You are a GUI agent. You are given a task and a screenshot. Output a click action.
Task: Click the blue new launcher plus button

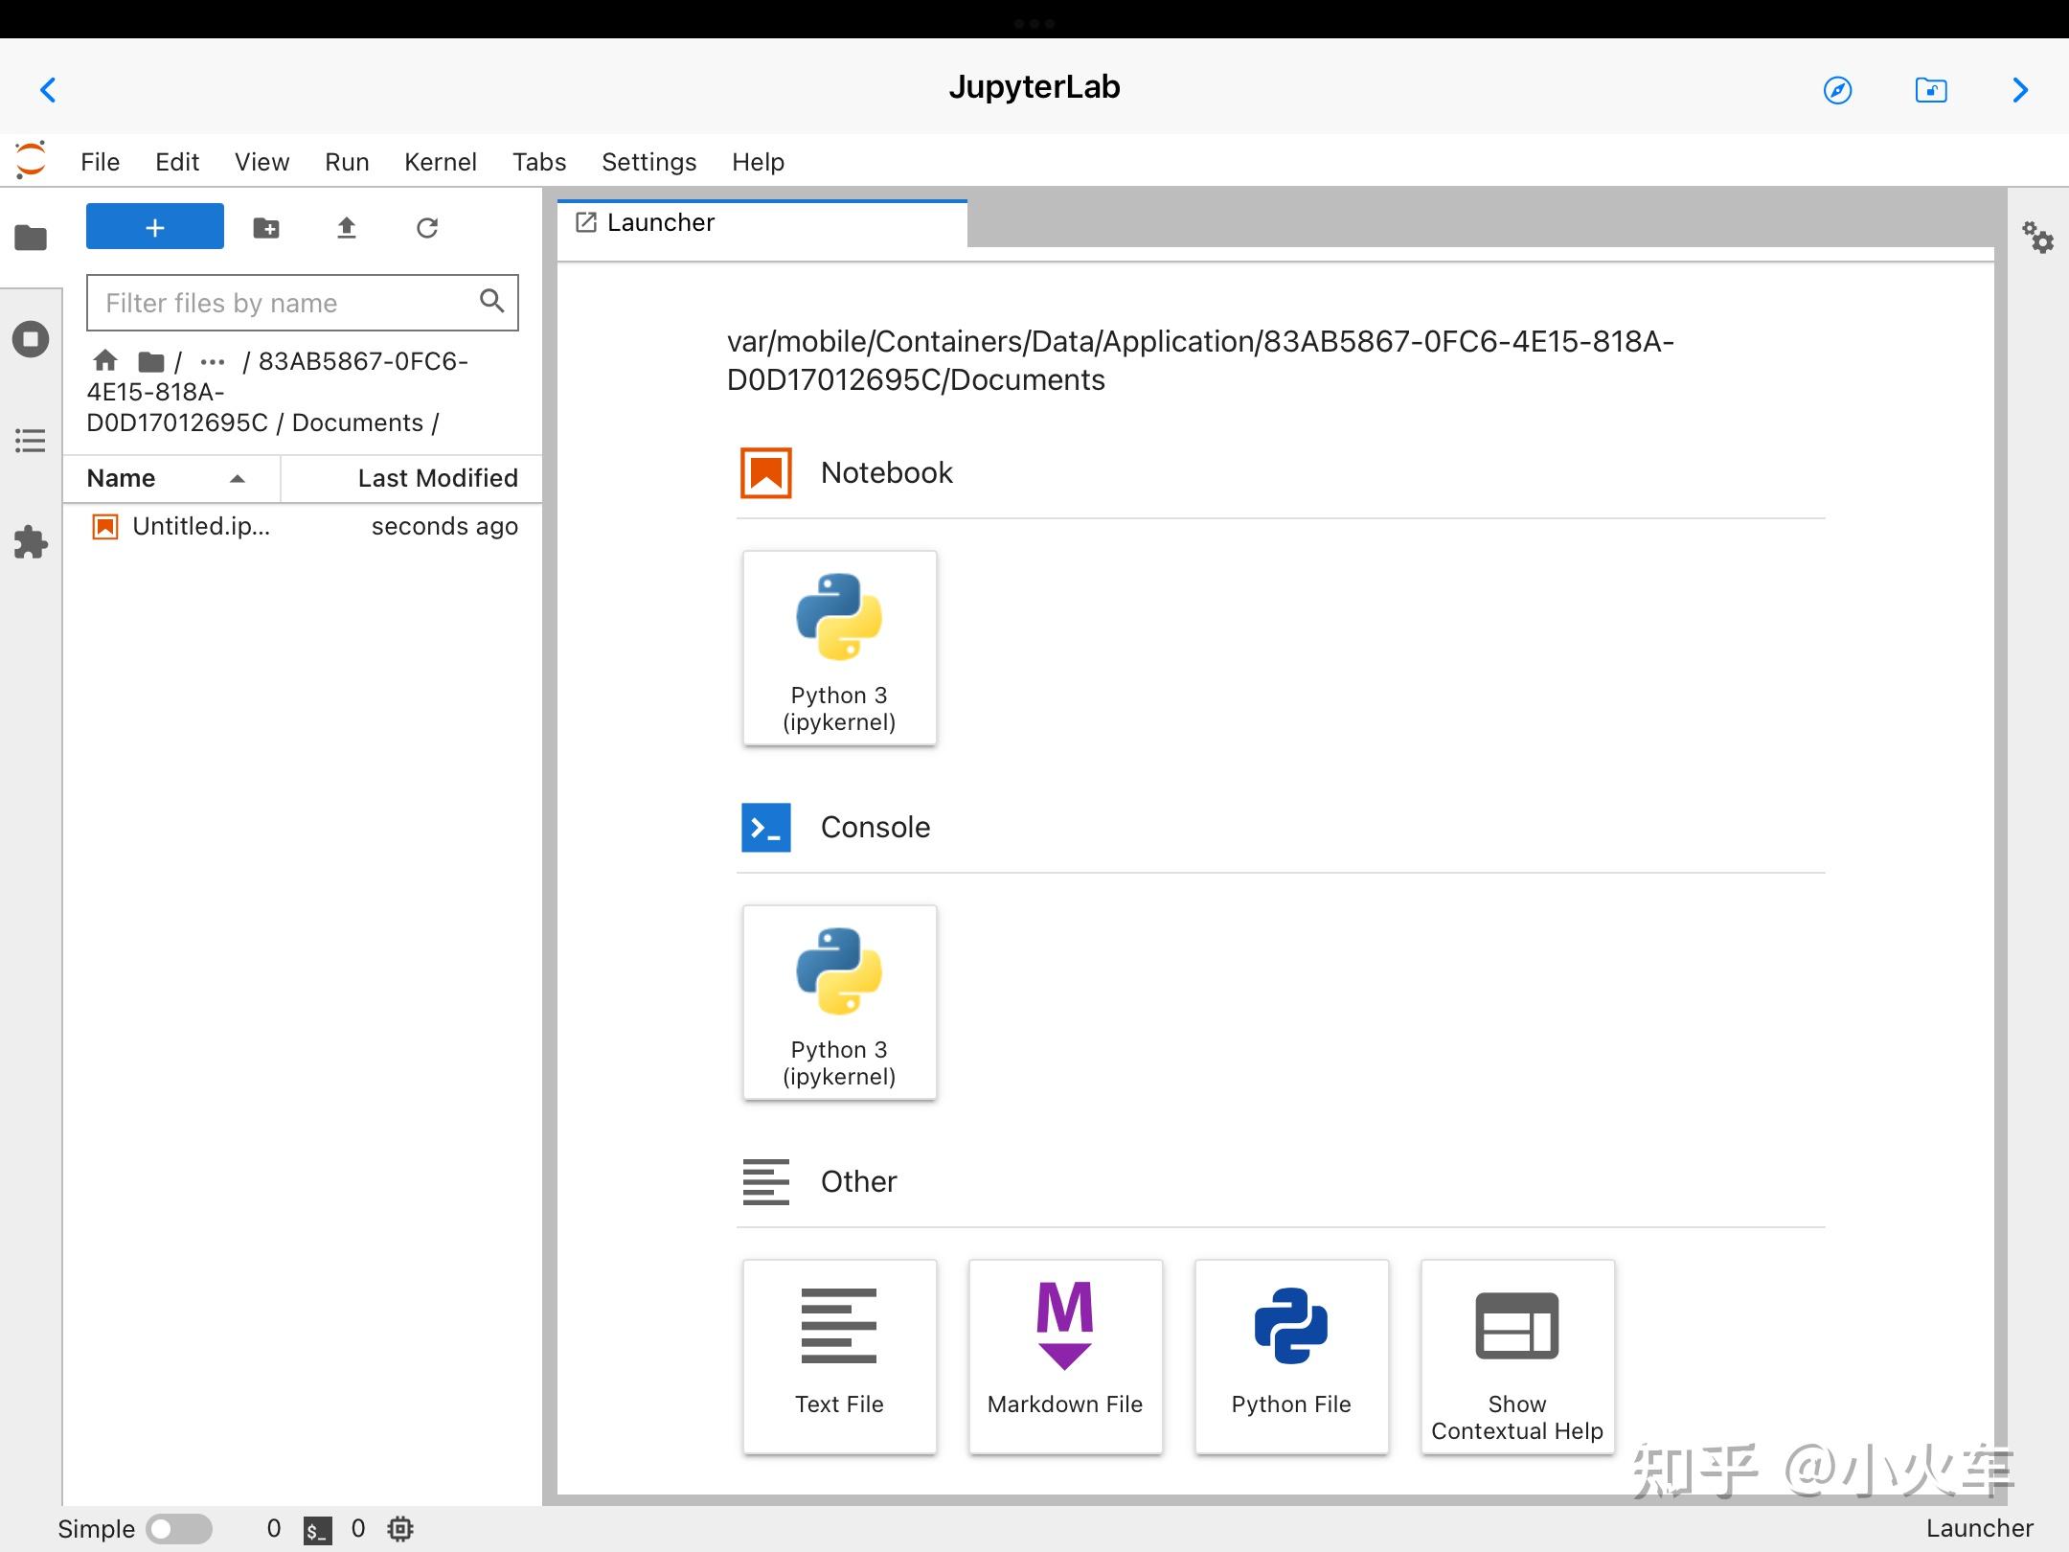tap(155, 227)
